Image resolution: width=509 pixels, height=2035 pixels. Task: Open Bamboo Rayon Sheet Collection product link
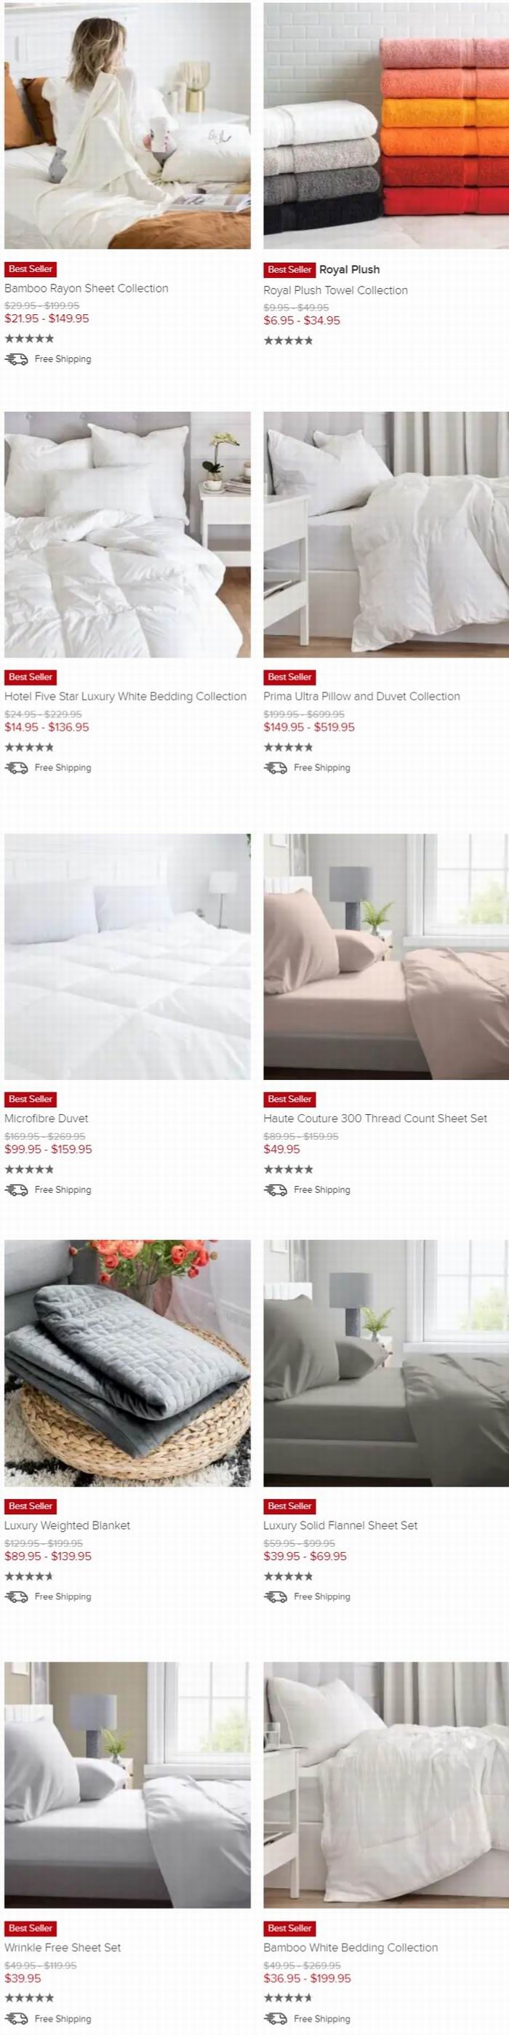(86, 288)
